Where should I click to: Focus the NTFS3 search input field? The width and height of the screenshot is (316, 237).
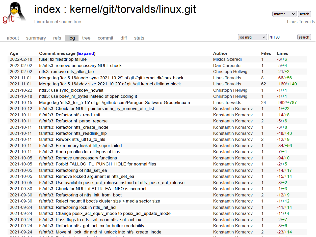click(282, 37)
